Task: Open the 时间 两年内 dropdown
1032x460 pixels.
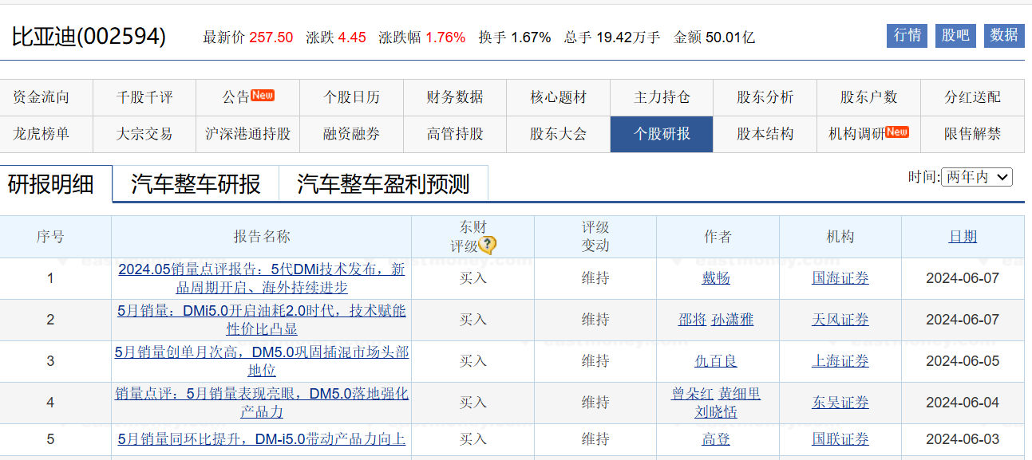Action: coord(977,177)
